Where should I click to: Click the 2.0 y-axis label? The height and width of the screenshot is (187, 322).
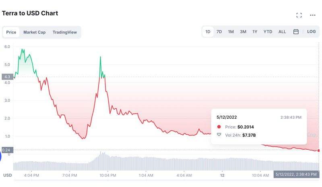[7, 119]
